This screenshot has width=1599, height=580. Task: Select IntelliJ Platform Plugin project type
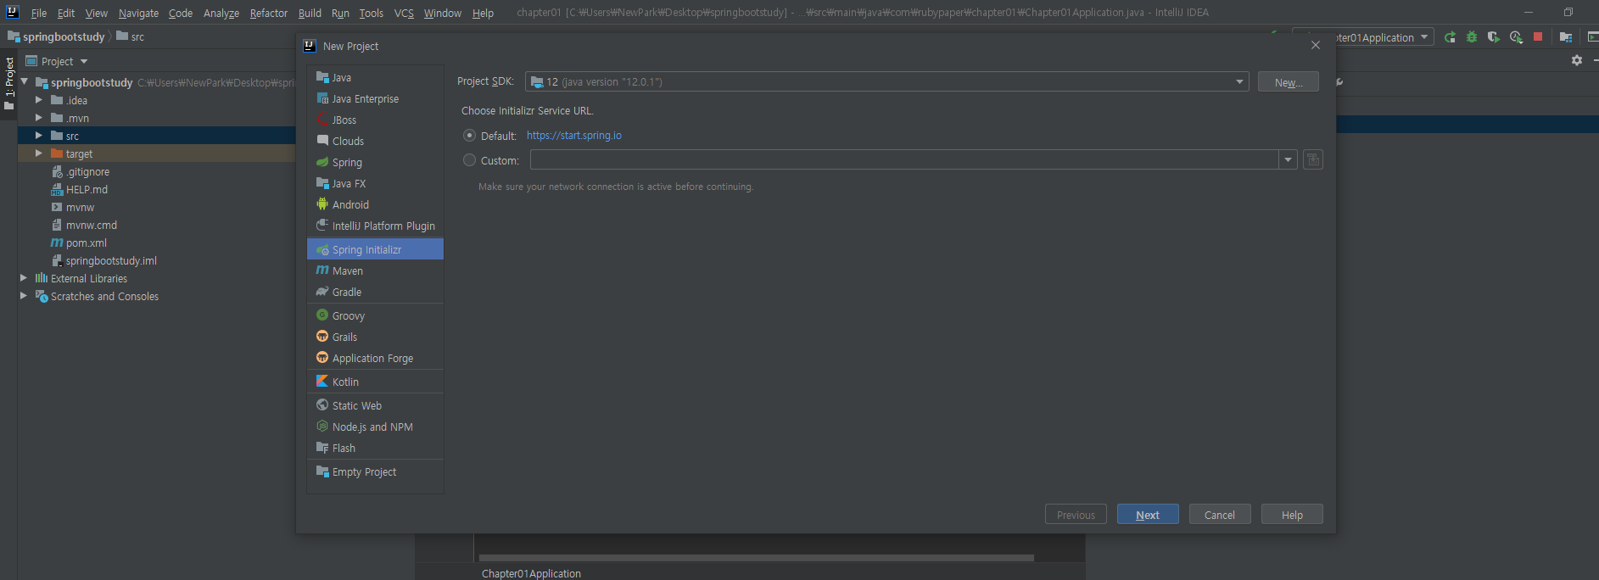(375, 226)
